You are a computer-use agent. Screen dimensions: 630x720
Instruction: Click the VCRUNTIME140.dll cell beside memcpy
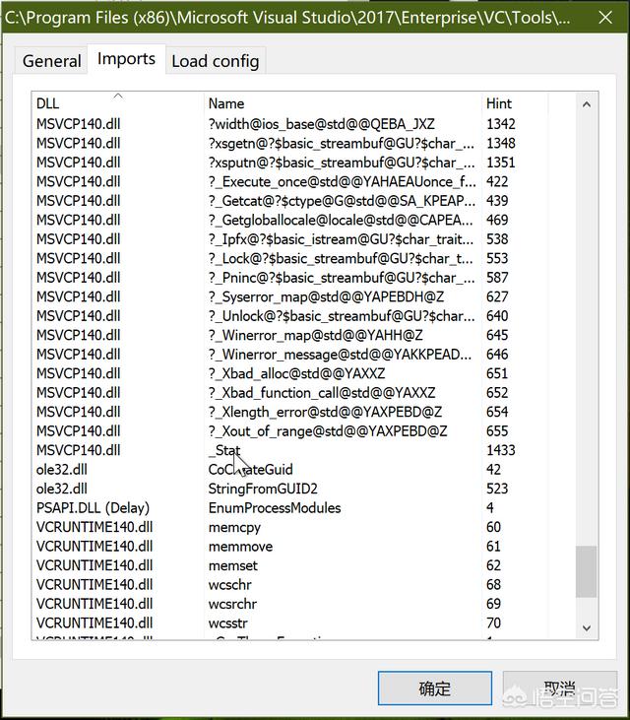[x=94, y=527]
